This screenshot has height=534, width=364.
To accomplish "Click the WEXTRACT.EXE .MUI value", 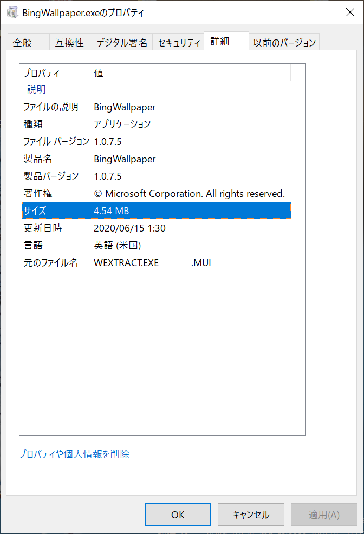I will click(152, 263).
